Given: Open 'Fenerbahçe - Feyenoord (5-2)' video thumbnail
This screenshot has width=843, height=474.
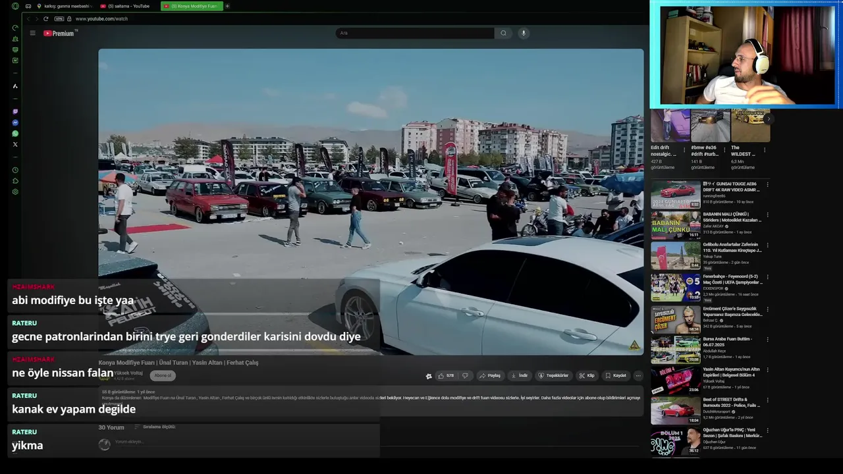Looking at the screenshot, I should coord(676,288).
